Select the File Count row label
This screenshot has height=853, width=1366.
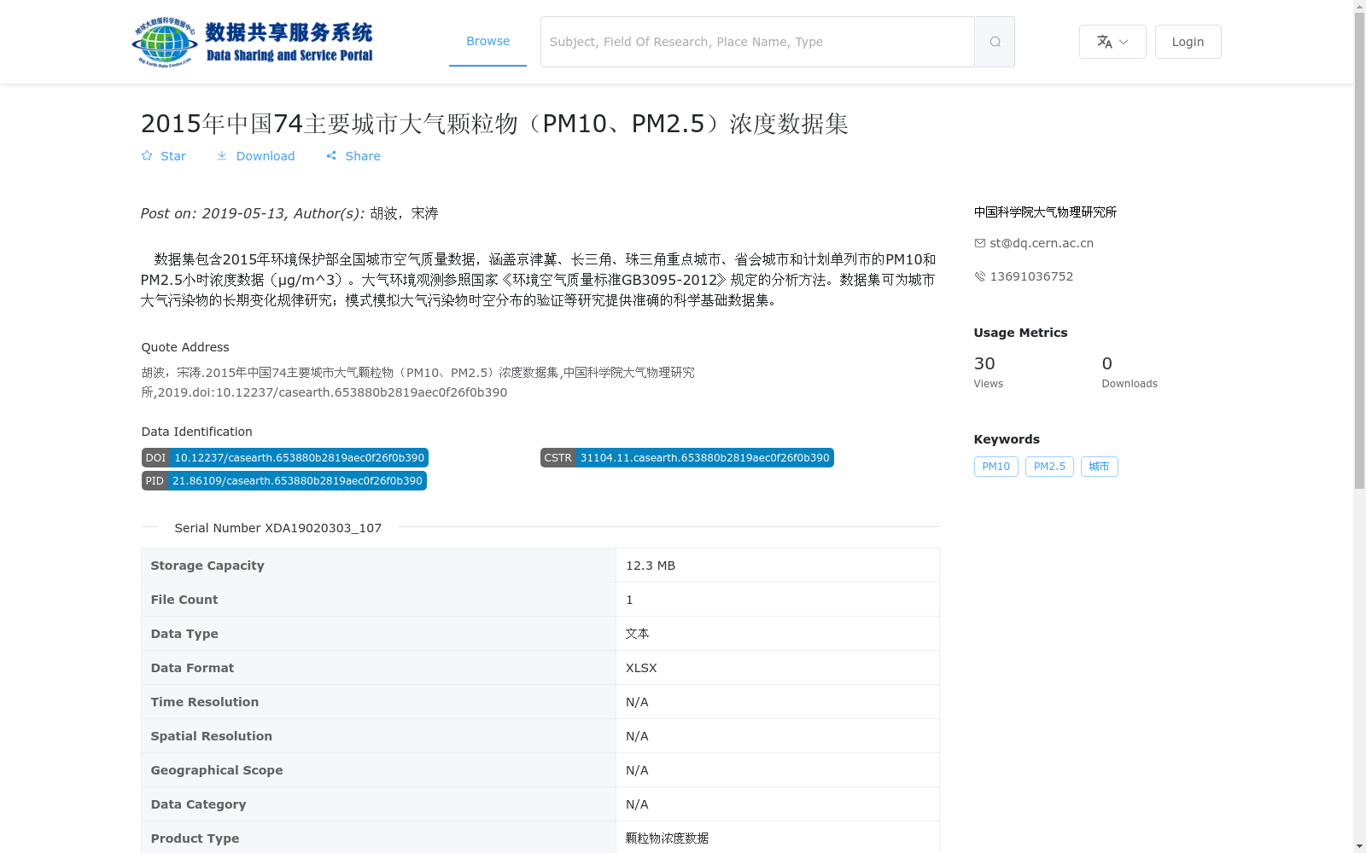(184, 600)
